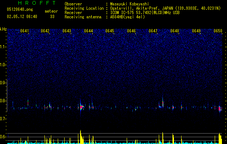
Task: Click the 0647 time marker
Action: tap(153, 31)
